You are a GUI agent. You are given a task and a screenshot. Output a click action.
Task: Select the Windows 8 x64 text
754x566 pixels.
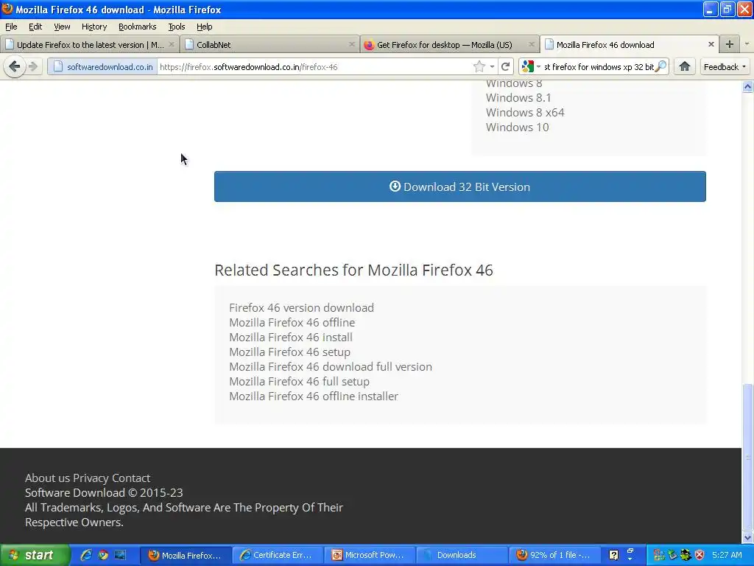point(525,113)
